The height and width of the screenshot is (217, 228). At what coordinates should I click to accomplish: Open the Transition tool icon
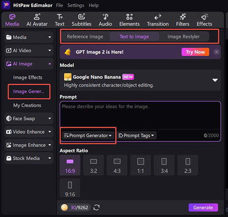click(x=157, y=17)
